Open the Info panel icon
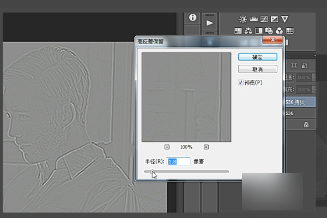Viewport: 327px width, 218px height. pos(193,17)
